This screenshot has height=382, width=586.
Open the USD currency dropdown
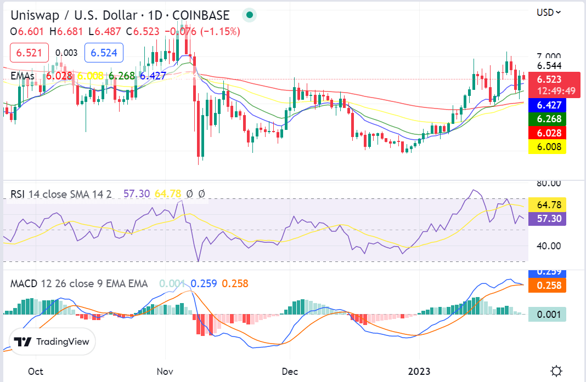pyautogui.click(x=548, y=13)
